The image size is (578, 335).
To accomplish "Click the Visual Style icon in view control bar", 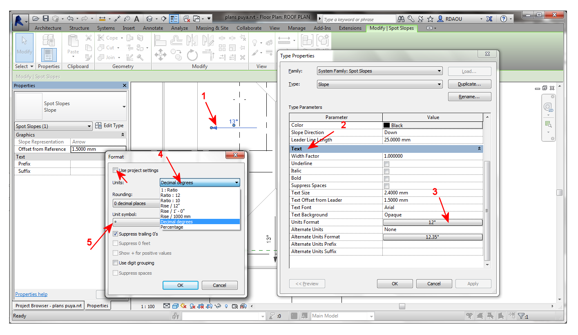I will [175, 306].
